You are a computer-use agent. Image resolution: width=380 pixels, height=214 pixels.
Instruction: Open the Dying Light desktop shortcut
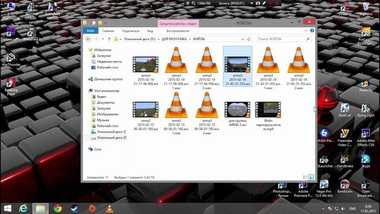[366, 111]
